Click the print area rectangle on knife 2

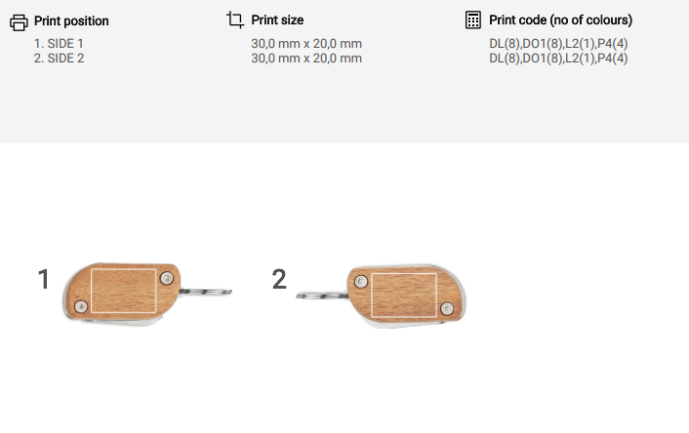pos(403,295)
